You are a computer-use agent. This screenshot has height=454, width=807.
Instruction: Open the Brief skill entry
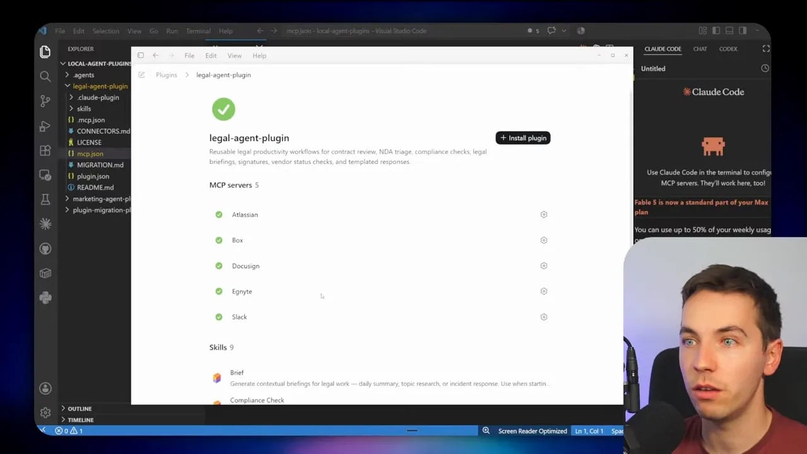pyautogui.click(x=381, y=378)
